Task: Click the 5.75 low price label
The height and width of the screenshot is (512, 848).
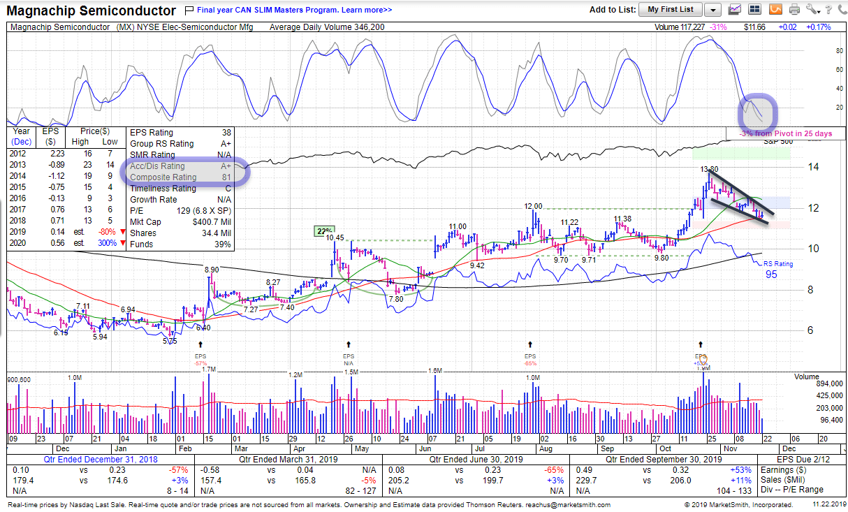Action: point(170,341)
